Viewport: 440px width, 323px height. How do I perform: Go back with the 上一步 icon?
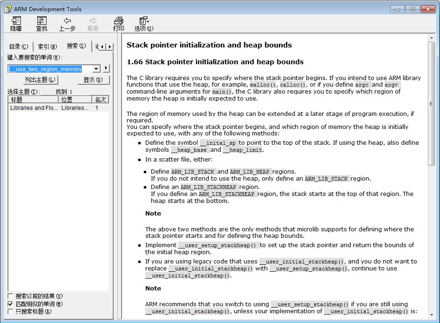[67, 24]
